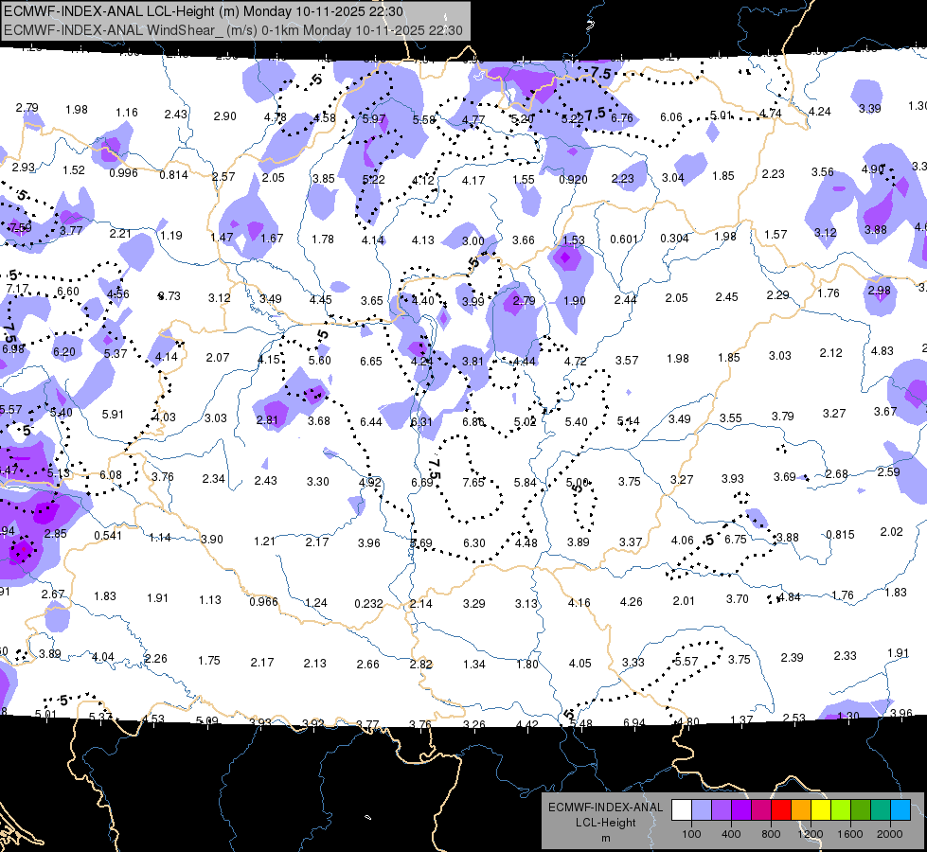Click the magenta-pink legend swatch

point(761,810)
